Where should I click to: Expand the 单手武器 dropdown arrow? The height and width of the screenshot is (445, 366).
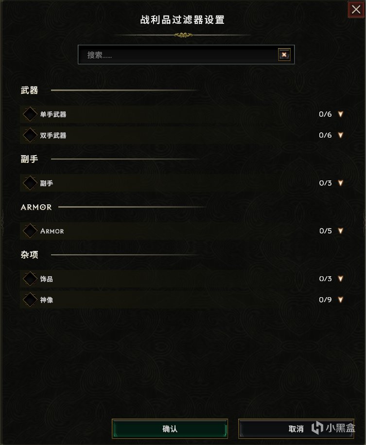pos(341,114)
